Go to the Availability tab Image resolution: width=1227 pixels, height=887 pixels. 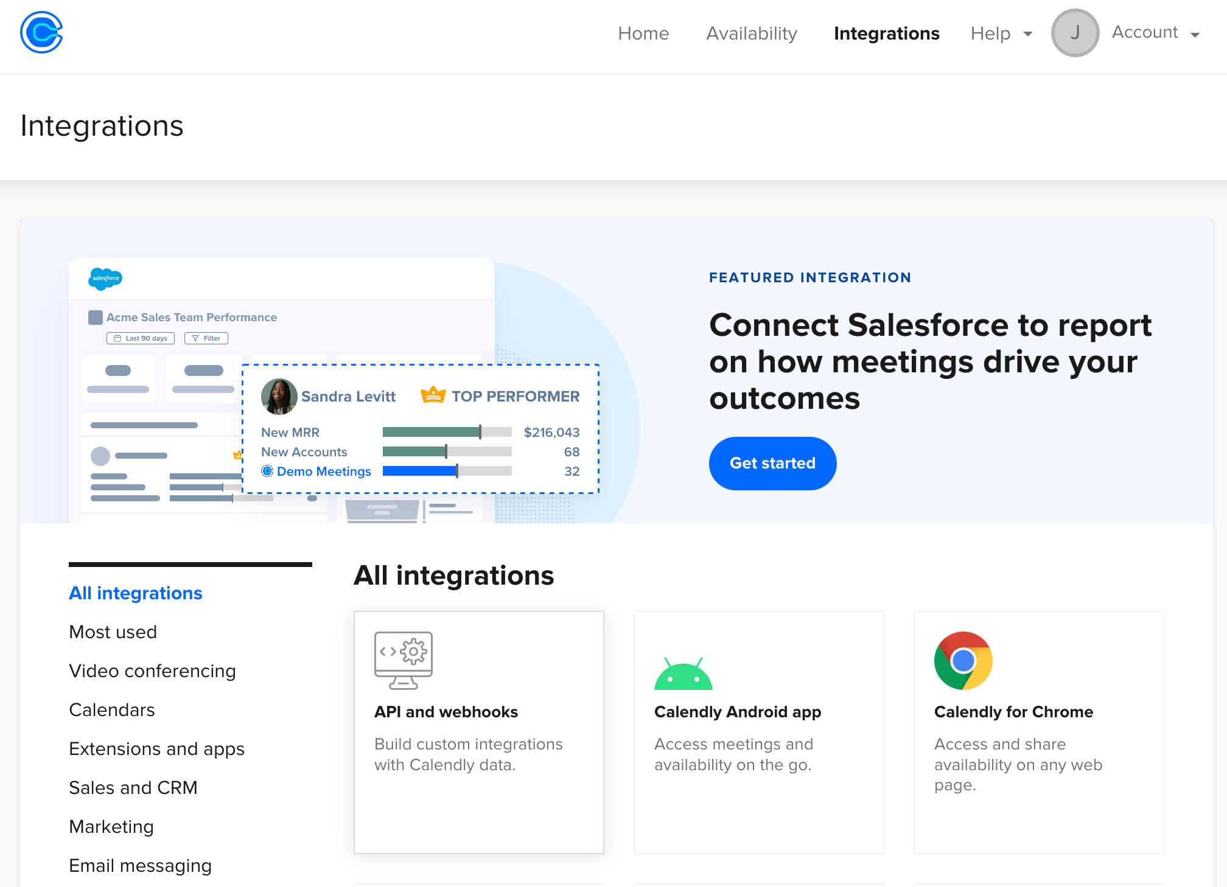[752, 33]
